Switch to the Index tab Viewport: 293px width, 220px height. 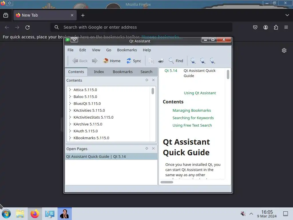click(x=99, y=72)
